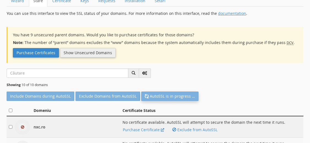Click the AutoSSL is in progress button
Screen dimensions: 310x143
[170, 96]
